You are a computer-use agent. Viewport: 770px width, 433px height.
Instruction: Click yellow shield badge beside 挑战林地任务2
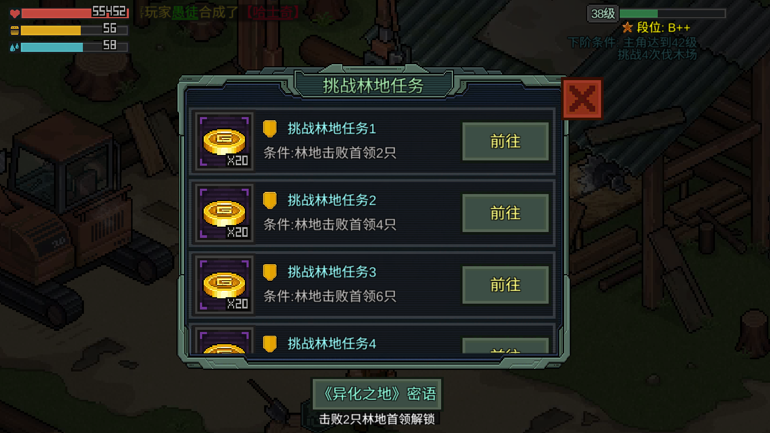tap(270, 200)
